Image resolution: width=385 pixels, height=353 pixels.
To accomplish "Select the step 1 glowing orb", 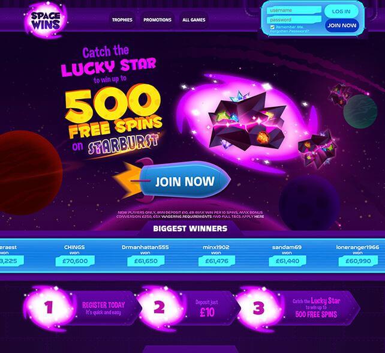I will (48, 307).
